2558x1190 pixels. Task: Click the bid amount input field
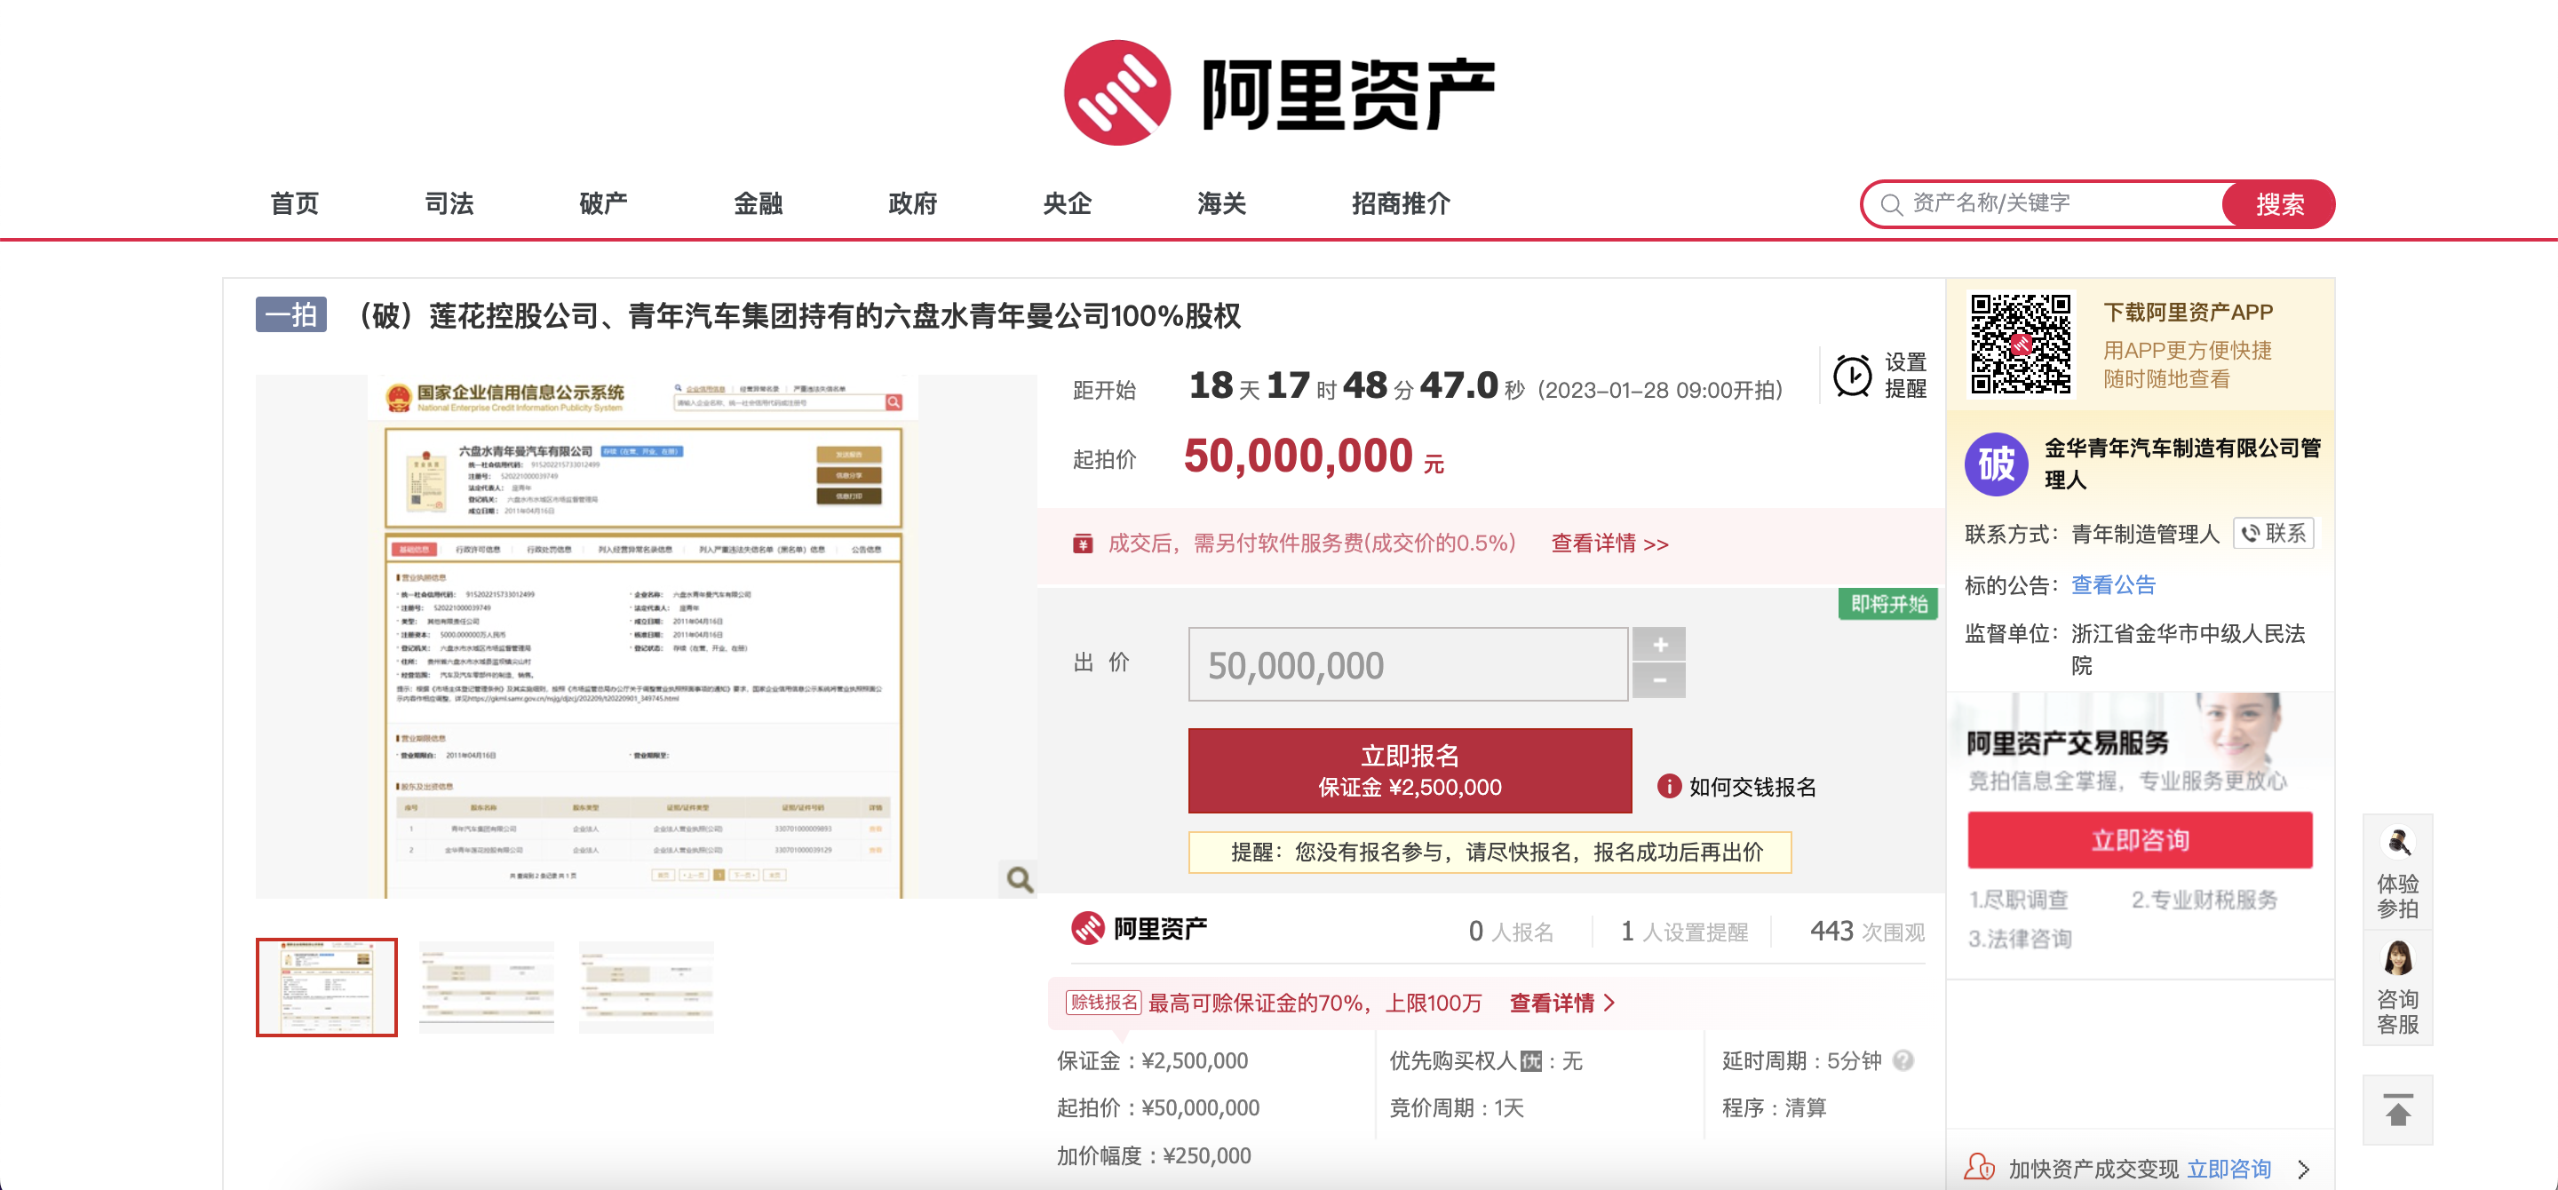tap(1408, 664)
